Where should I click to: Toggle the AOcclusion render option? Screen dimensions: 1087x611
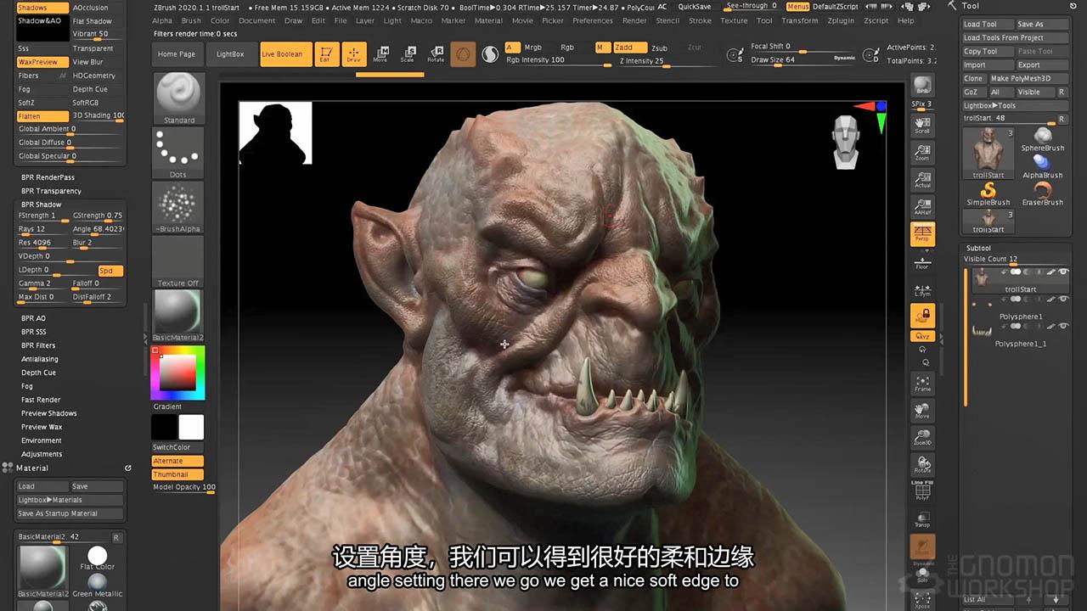click(98, 8)
